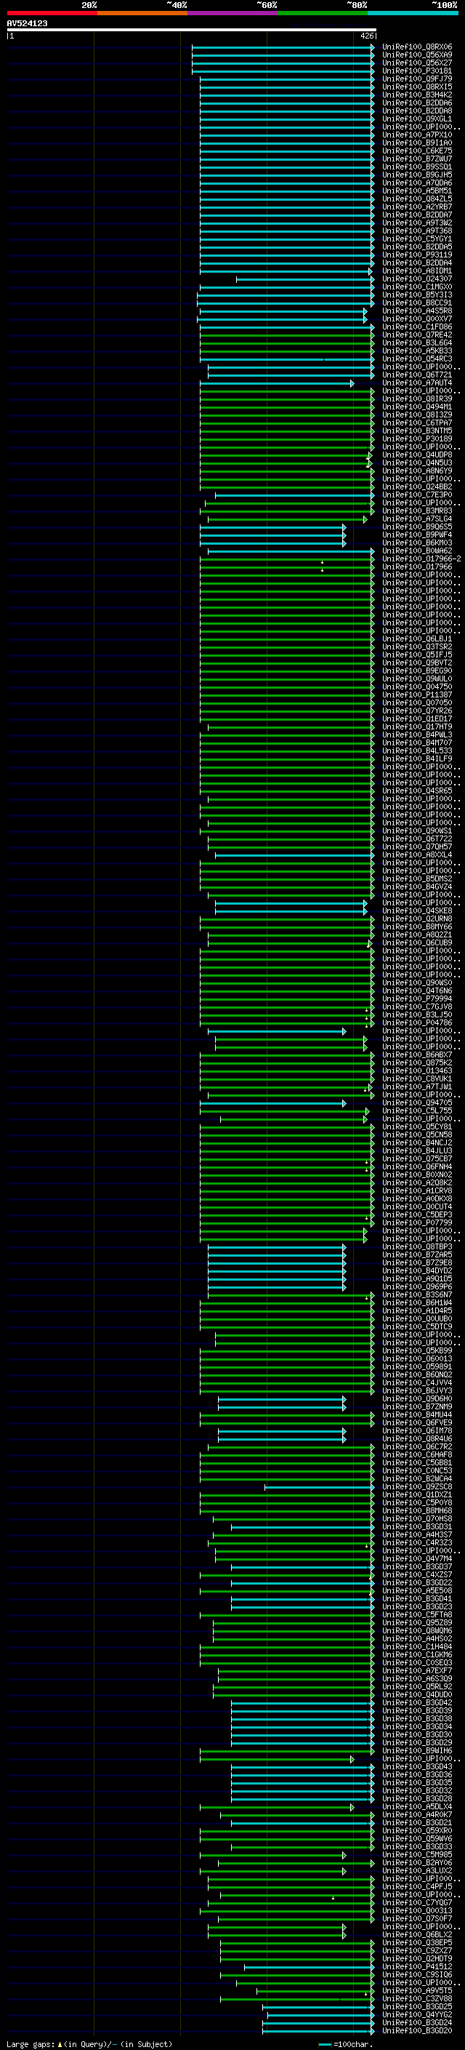Click the UniRef100_Q4UDP8 label
The image size is (465, 2050).
417,455
